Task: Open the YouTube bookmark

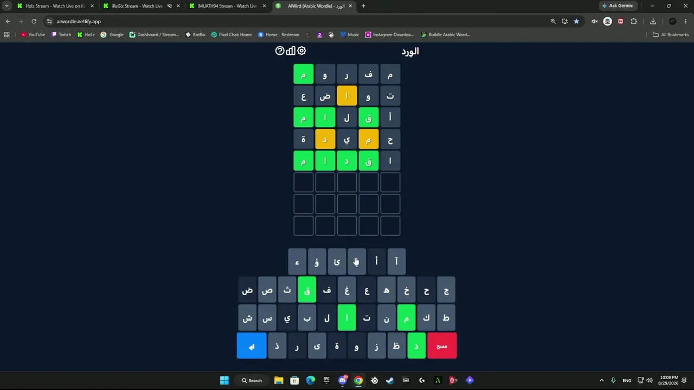Action: [33, 35]
